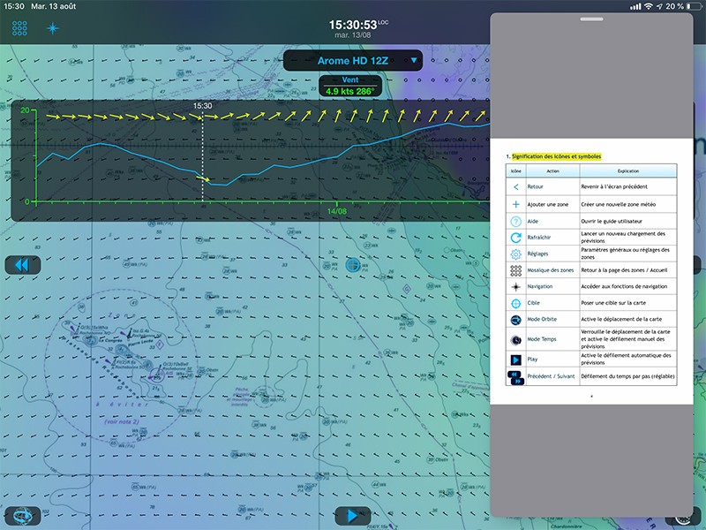706x530 pixels.
Task: Open the Navigation compass star icon
Action: pyautogui.click(x=52, y=28)
